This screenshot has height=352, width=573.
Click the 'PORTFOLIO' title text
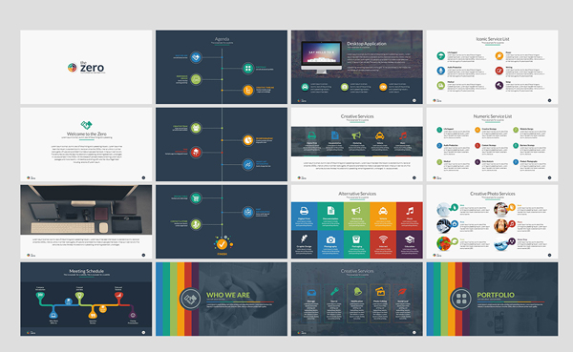[x=496, y=295]
